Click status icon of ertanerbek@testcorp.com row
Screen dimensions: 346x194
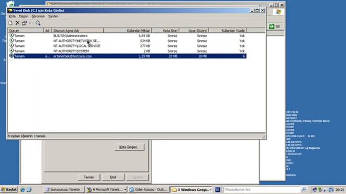[11, 56]
